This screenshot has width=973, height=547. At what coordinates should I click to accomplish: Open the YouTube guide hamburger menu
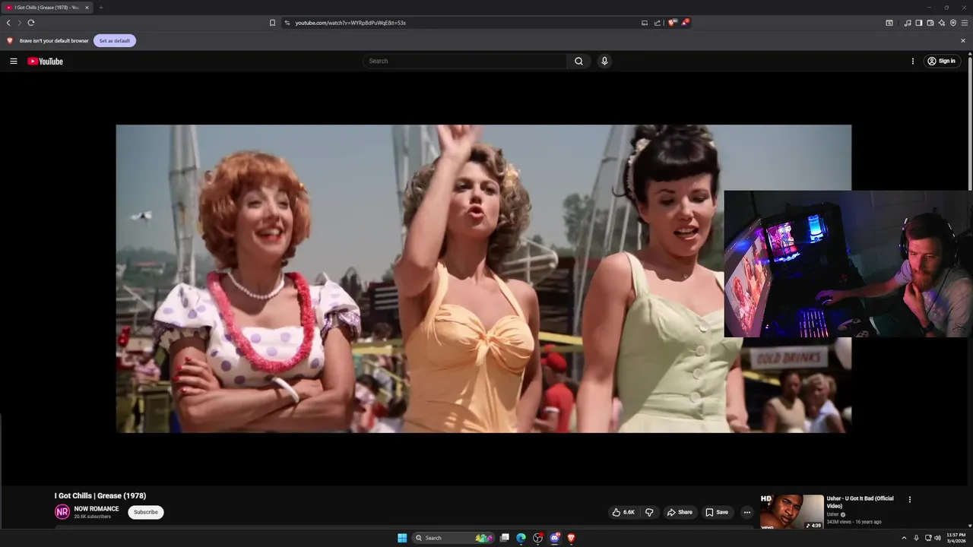point(13,61)
